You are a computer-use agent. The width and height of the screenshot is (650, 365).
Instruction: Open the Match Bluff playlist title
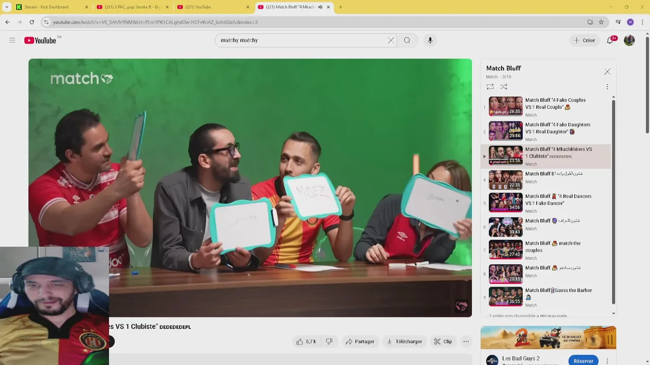click(x=503, y=68)
